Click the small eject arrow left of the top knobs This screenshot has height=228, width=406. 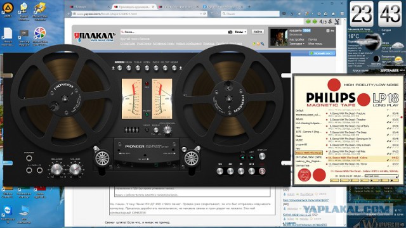click(x=113, y=68)
